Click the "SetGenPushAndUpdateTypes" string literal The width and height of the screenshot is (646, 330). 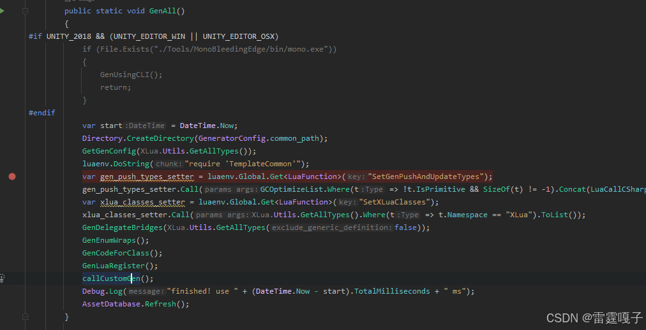click(426, 176)
